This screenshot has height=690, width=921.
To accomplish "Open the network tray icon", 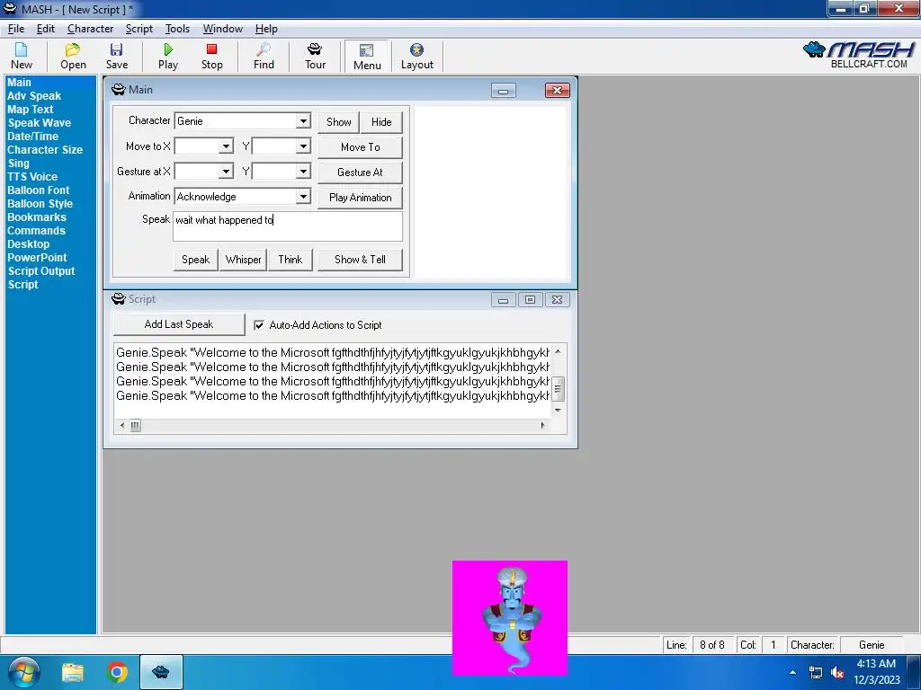I will tap(816, 673).
